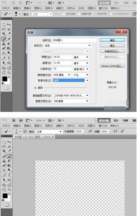The width and height of the screenshot is (137, 216).
Task: Click 复位 button in 新建 dialog
Action: click(112, 46)
